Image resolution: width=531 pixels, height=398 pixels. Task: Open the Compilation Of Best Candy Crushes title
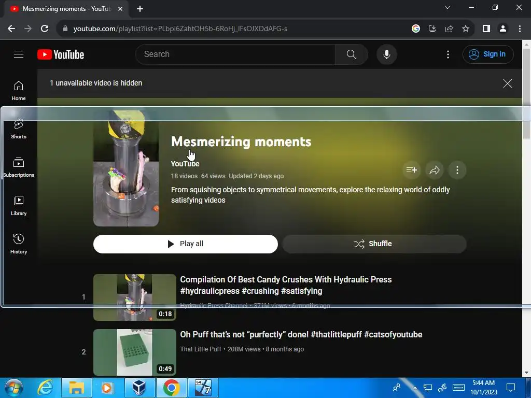click(286, 285)
